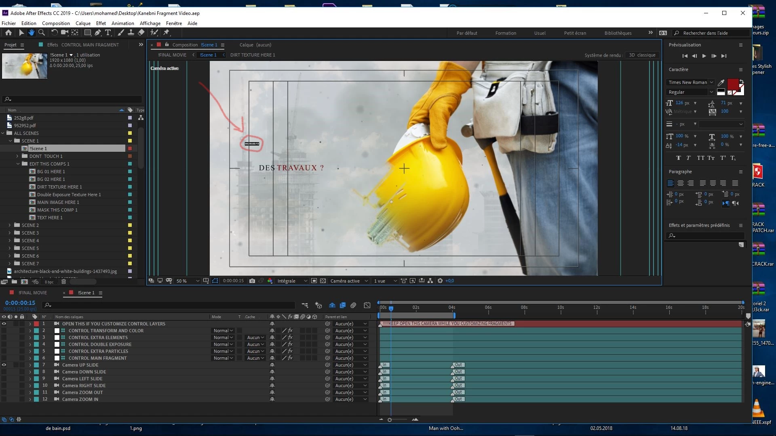Choose the Rotation tool

(x=54, y=33)
